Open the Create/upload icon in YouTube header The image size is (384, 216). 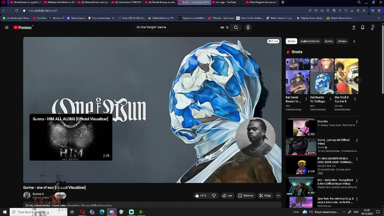tap(354, 27)
